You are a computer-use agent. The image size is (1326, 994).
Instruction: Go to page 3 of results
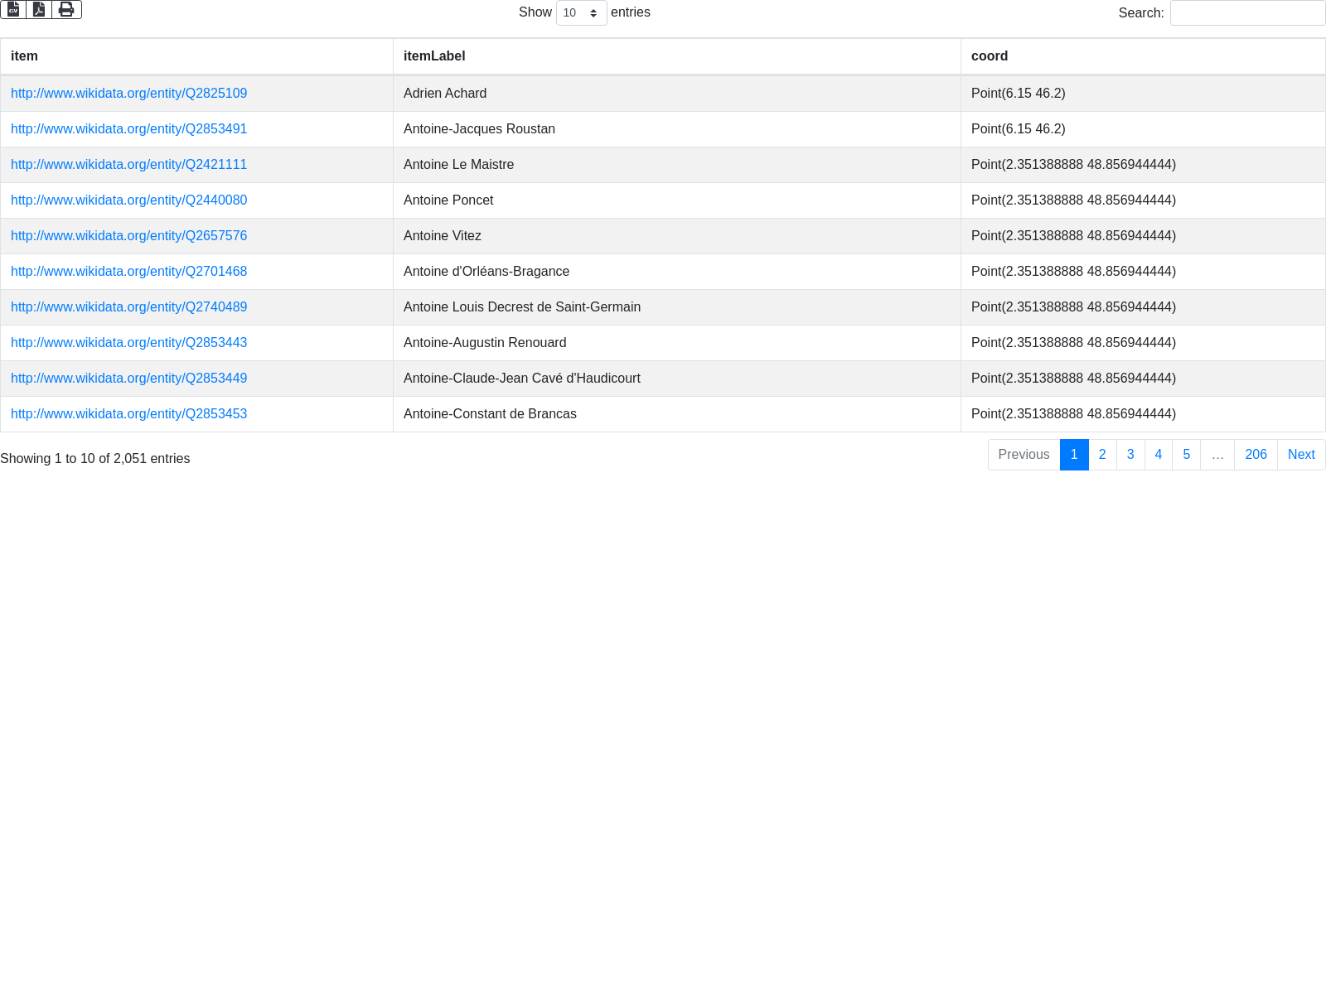click(1130, 455)
